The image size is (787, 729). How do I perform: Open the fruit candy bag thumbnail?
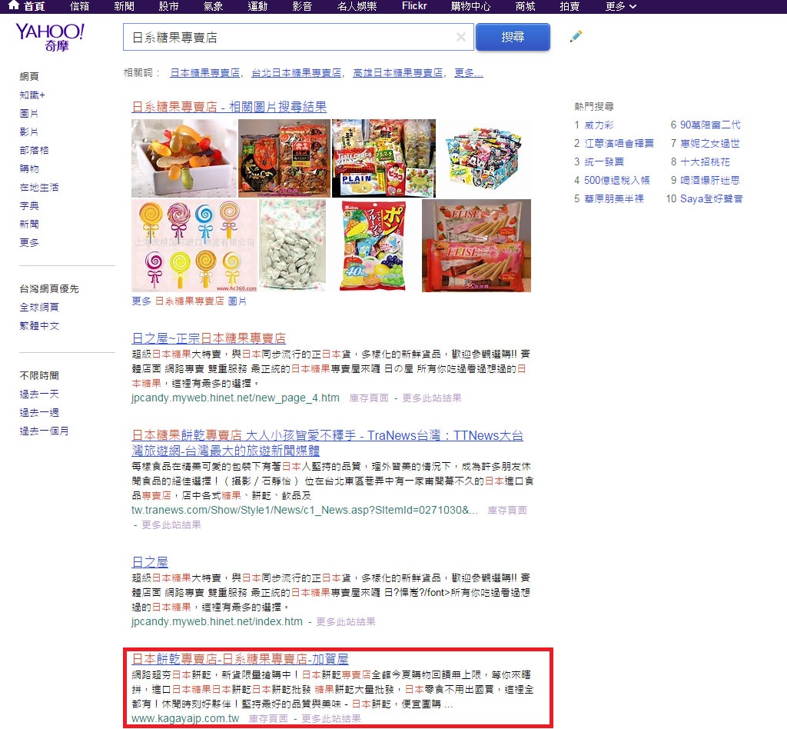pos(373,245)
